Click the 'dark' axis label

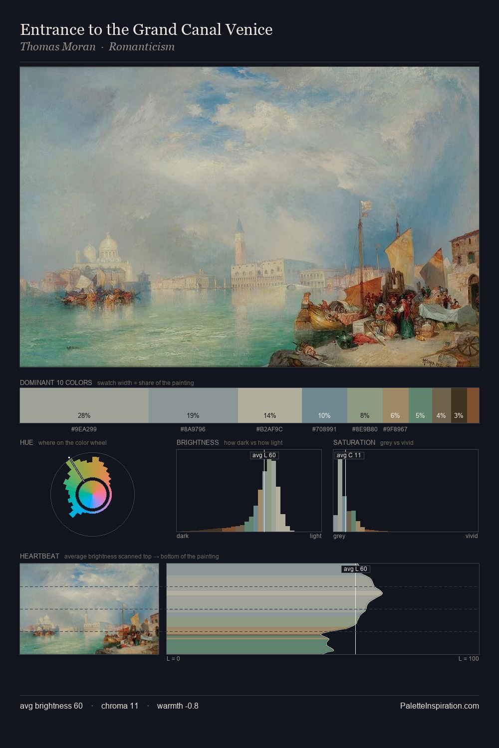[x=183, y=536]
